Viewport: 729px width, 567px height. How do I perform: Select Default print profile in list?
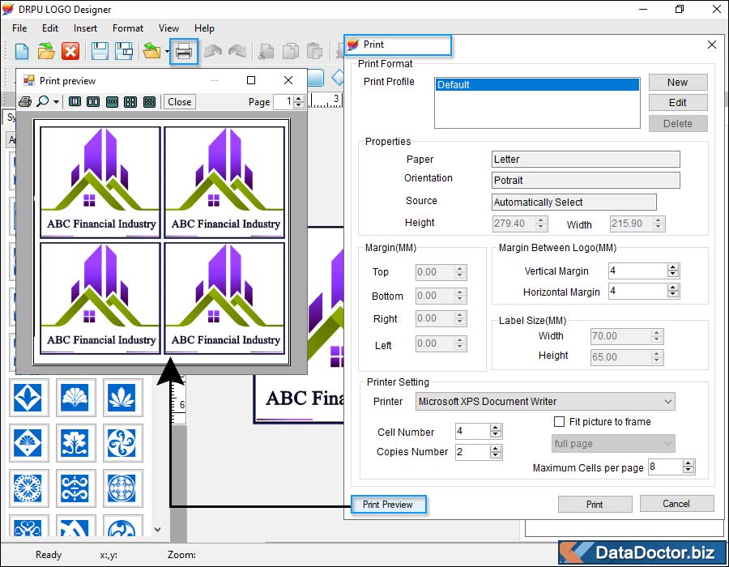pos(538,84)
